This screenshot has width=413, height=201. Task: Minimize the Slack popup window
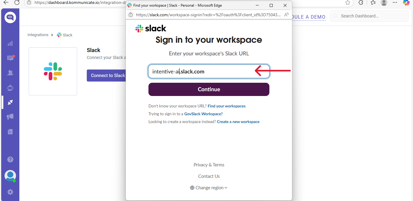coord(257,5)
